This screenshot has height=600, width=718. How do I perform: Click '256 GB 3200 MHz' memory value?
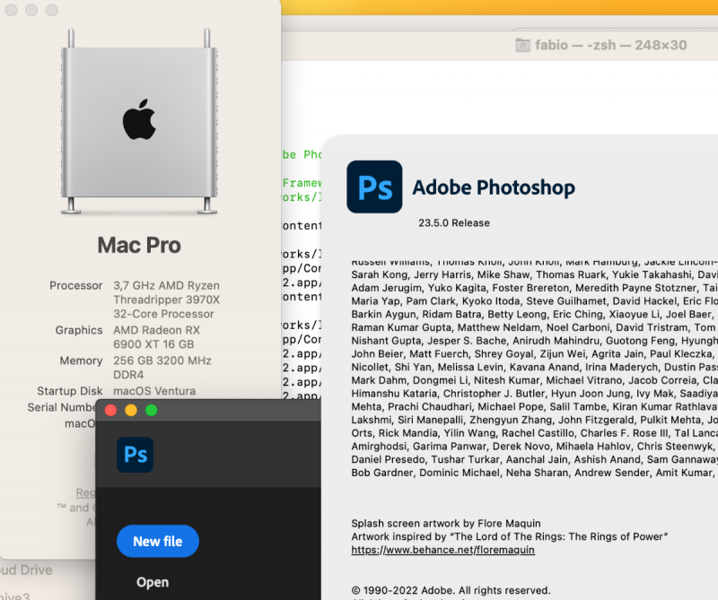coord(162,361)
